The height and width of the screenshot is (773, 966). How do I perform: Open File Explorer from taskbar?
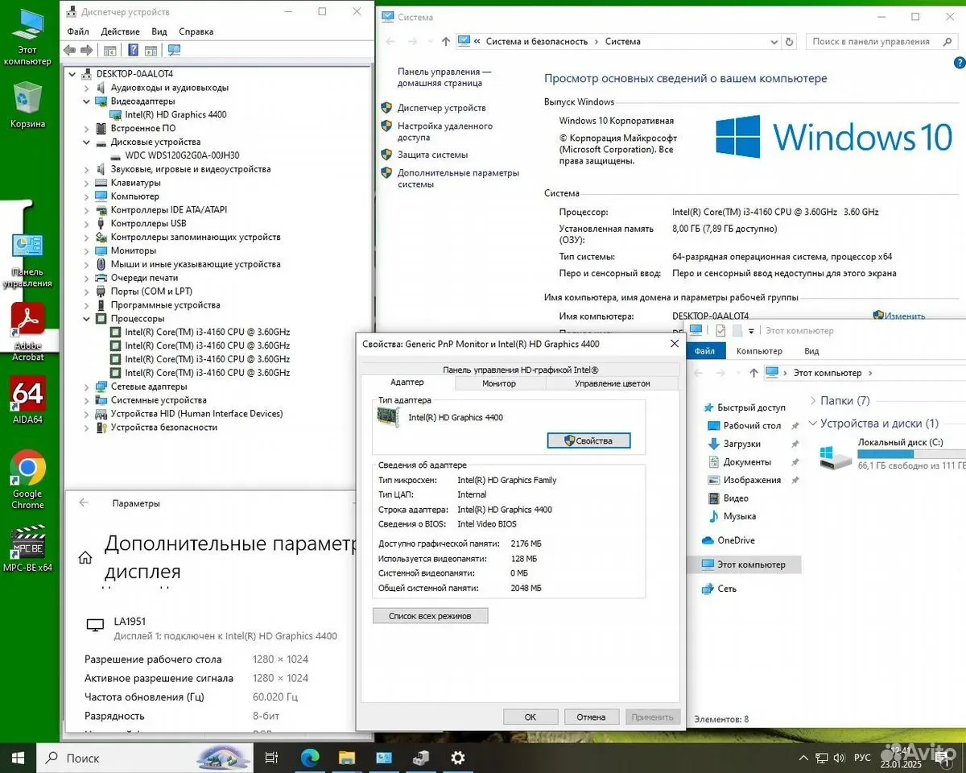point(347,758)
